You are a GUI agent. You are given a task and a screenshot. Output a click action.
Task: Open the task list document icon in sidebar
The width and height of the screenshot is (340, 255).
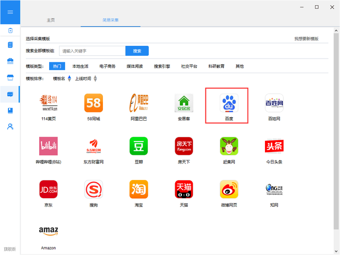[x=10, y=45]
